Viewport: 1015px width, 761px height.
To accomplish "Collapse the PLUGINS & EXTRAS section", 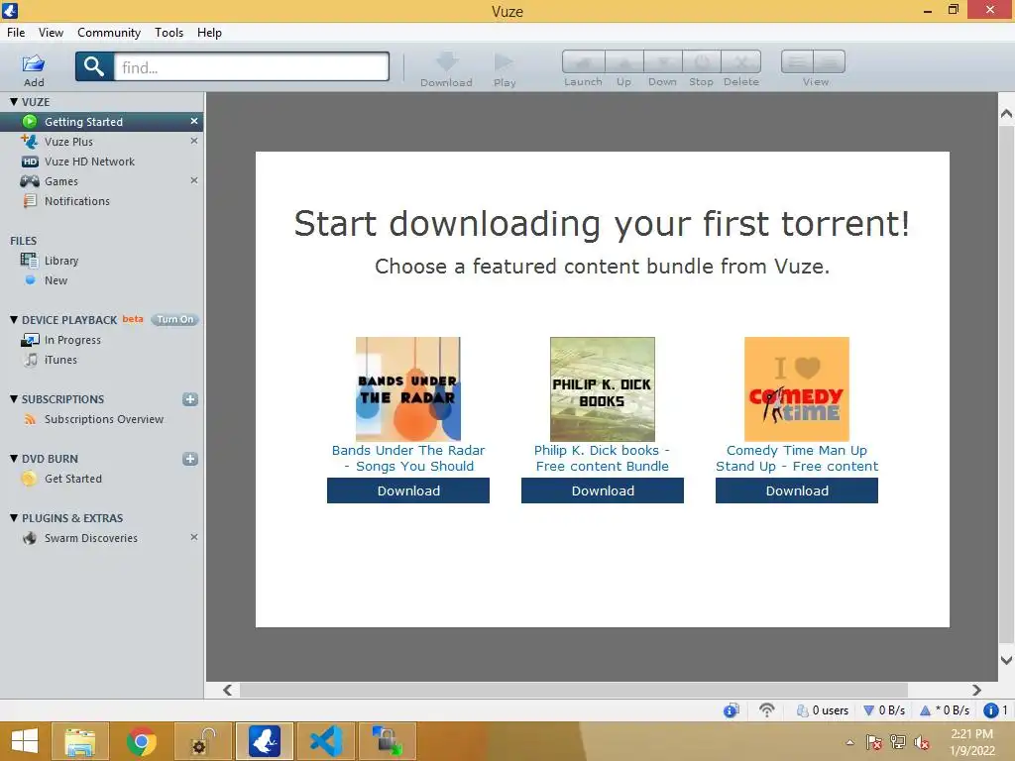I will point(14,517).
